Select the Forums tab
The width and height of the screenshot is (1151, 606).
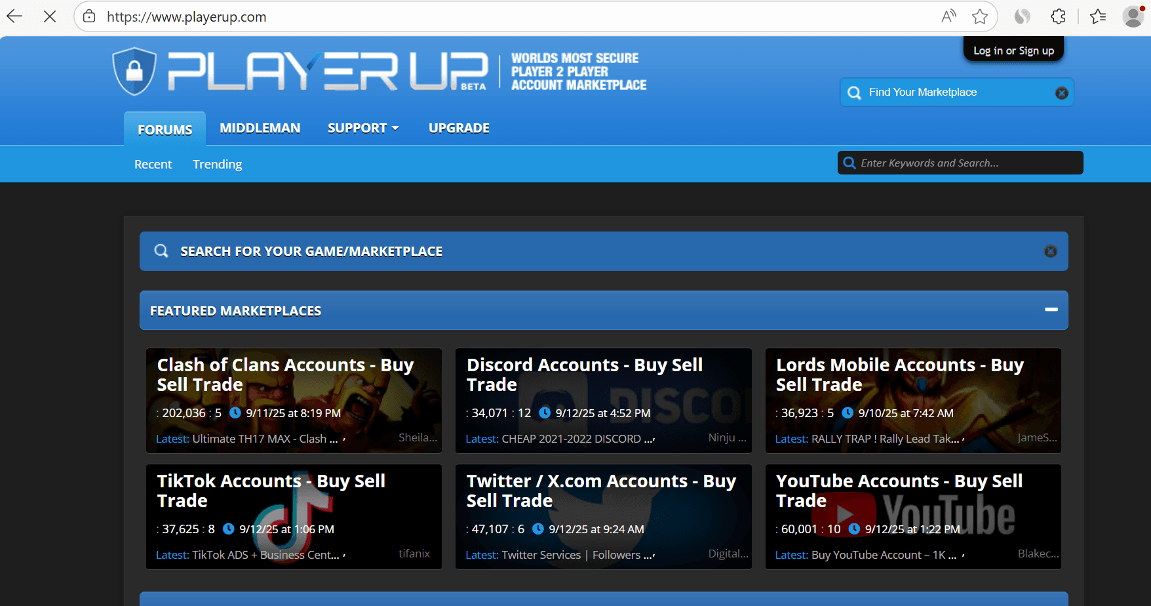click(x=165, y=129)
